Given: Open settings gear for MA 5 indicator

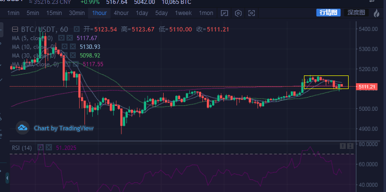Looking at the screenshot, I should point(61,38).
